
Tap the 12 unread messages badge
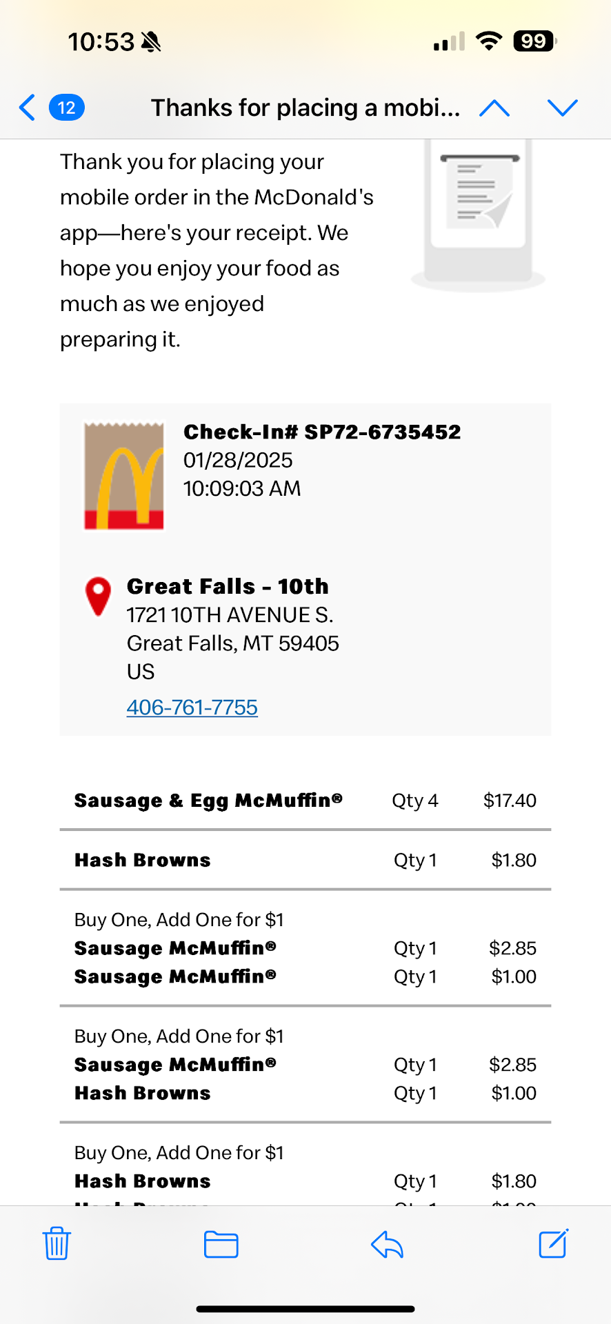67,108
